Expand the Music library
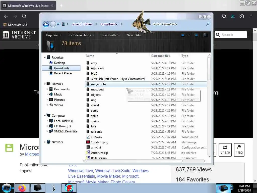Image resolution: width=257 pixels, height=193 pixels. (47, 94)
